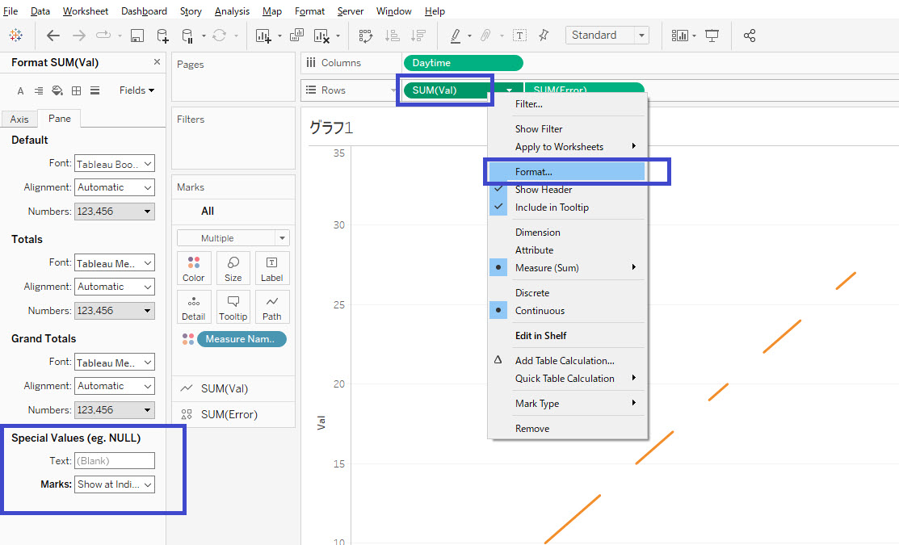The width and height of the screenshot is (899, 545).
Task: Click the Highlight pen icon
Action: click(456, 36)
